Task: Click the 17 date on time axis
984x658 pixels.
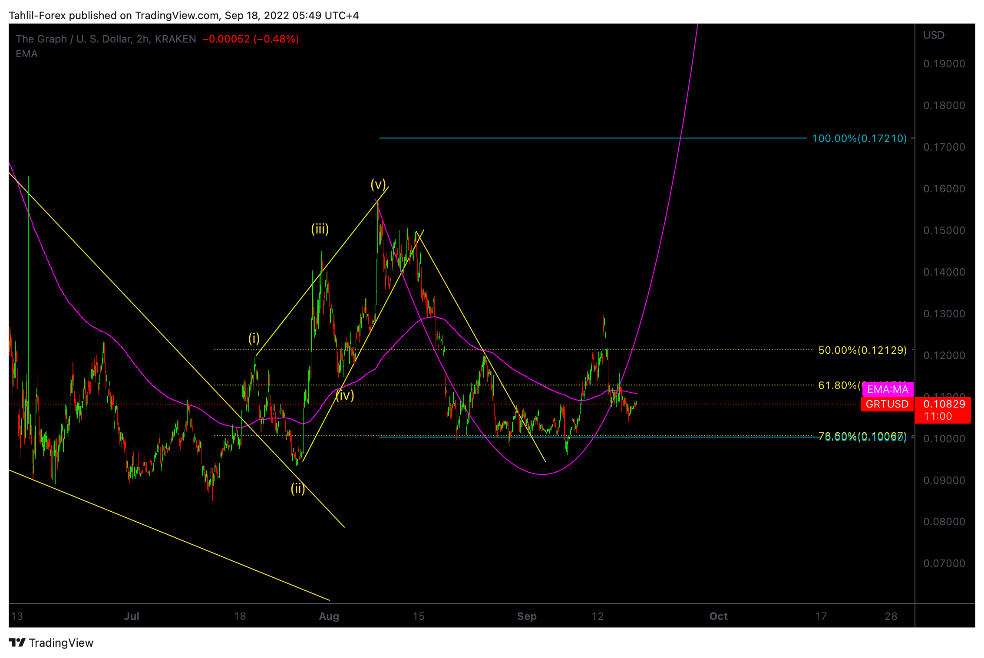Action: coord(821,616)
